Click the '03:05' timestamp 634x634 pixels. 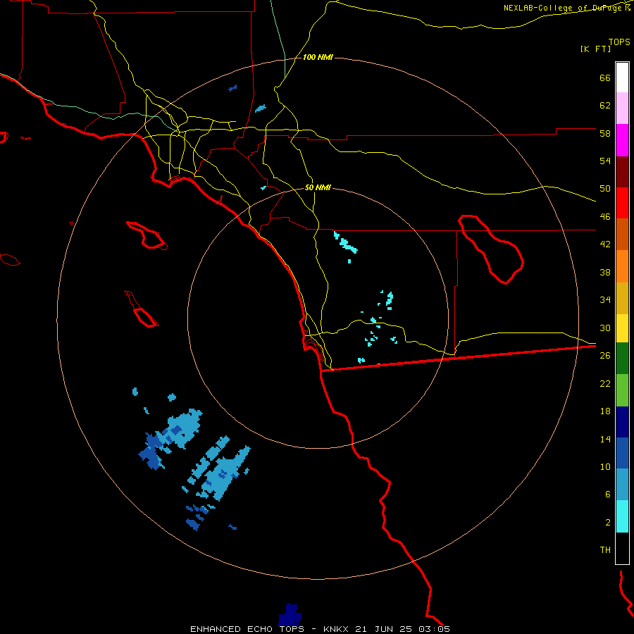click(x=433, y=629)
